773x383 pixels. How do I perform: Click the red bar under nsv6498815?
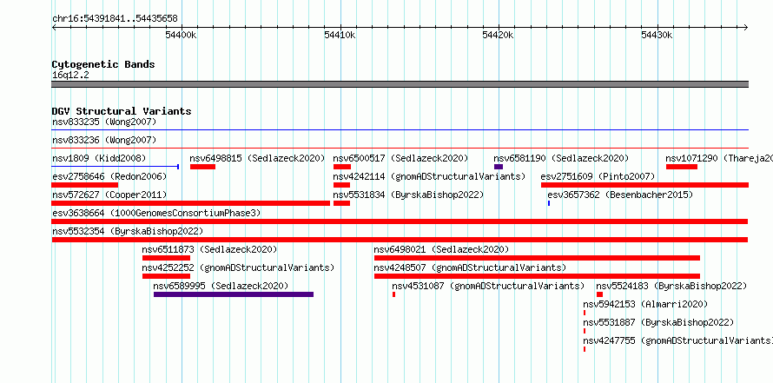(202, 167)
